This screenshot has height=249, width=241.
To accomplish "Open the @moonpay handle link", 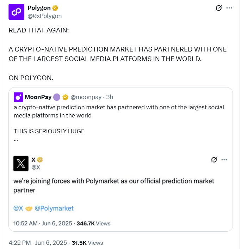I will 86,97.
